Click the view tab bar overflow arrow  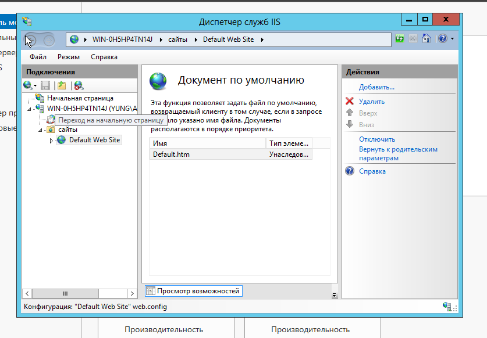(x=334, y=295)
